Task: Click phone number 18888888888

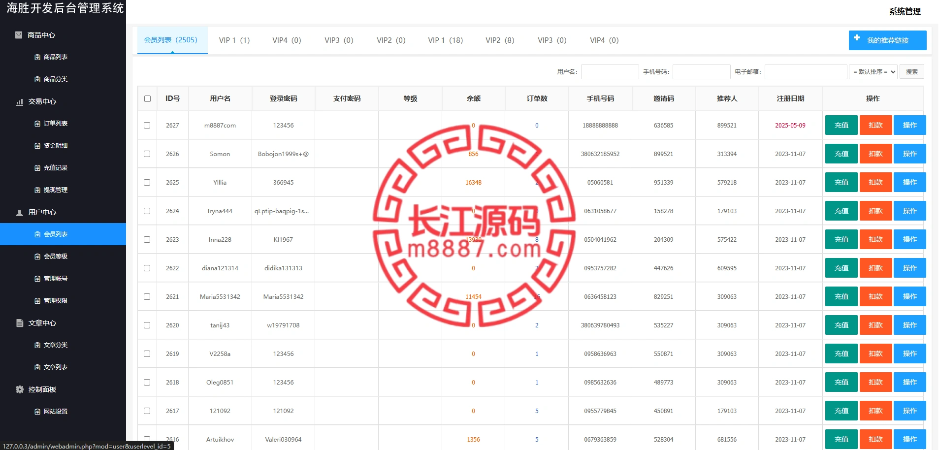Action: click(600, 126)
